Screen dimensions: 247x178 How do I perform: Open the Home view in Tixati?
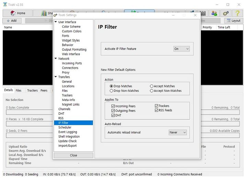17,13
